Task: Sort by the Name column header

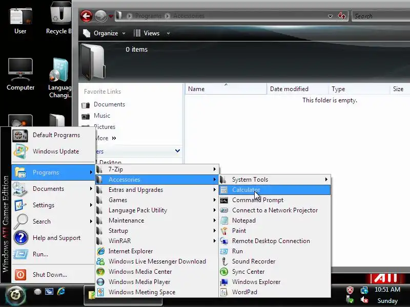Action: [226, 89]
